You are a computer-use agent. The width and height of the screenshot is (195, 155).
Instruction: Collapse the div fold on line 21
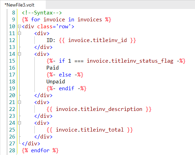click(19, 102)
